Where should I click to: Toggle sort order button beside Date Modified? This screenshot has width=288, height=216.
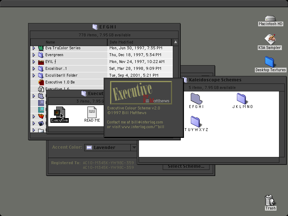(176, 42)
